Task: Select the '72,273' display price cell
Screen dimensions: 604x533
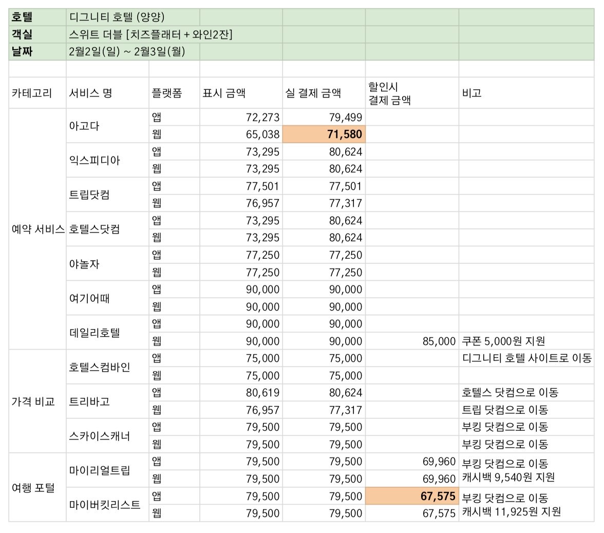Action: 241,117
